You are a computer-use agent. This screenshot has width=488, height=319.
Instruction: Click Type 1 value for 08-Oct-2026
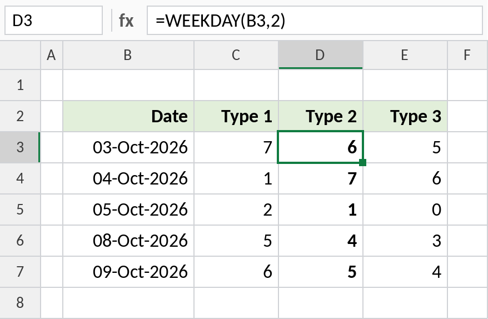pos(236,241)
